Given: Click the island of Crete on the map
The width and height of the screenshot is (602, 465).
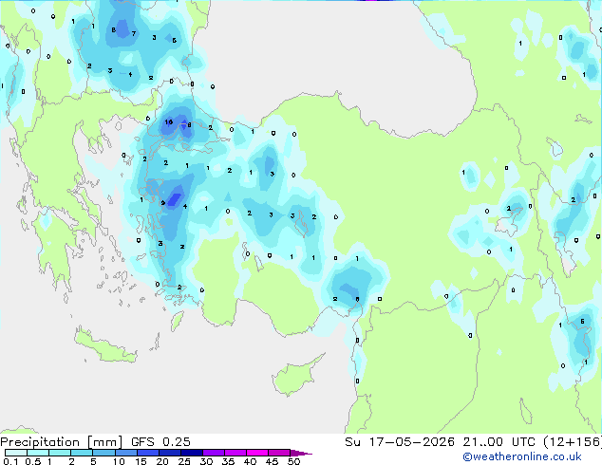Looking at the screenshot, I should (105, 347).
